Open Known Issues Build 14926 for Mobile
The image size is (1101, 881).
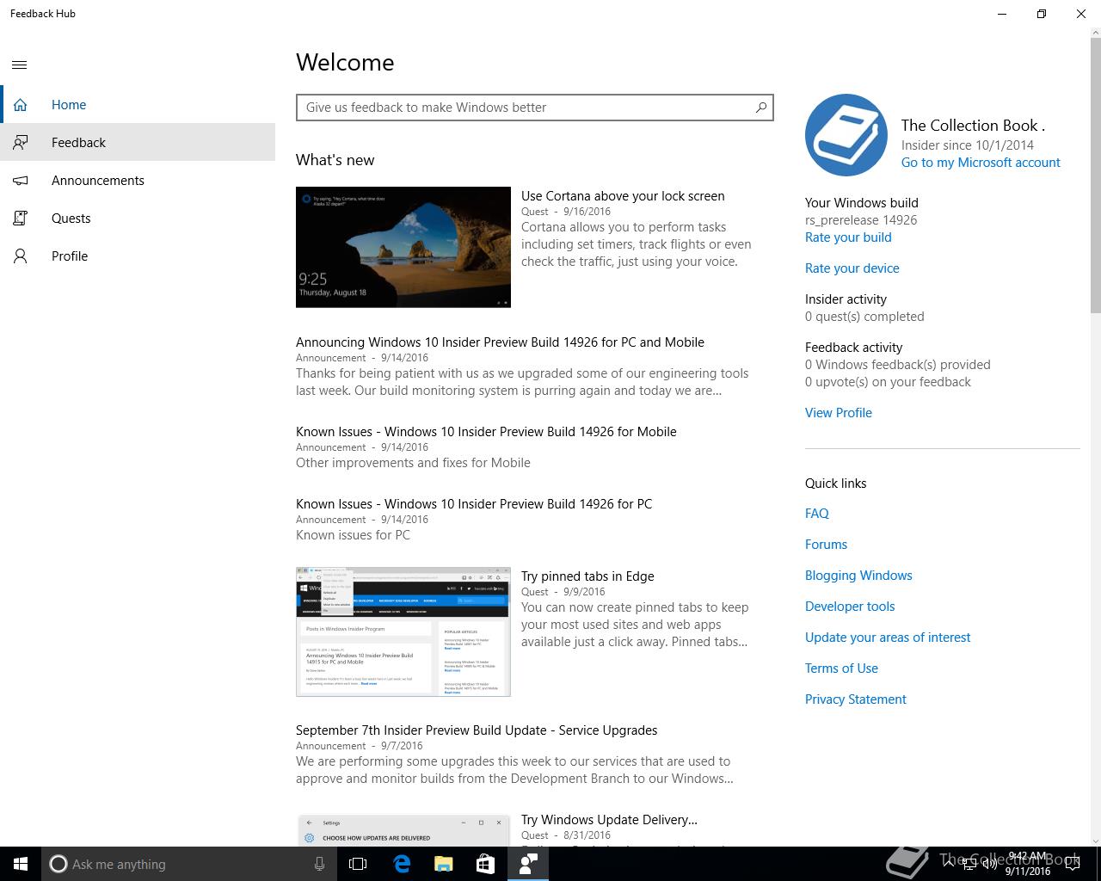(486, 432)
